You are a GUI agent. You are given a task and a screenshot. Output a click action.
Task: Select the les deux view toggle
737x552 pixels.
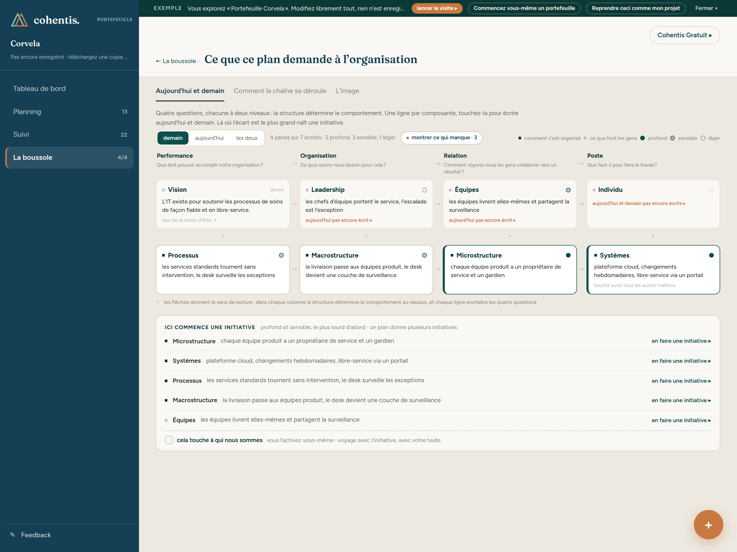click(247, 138)
